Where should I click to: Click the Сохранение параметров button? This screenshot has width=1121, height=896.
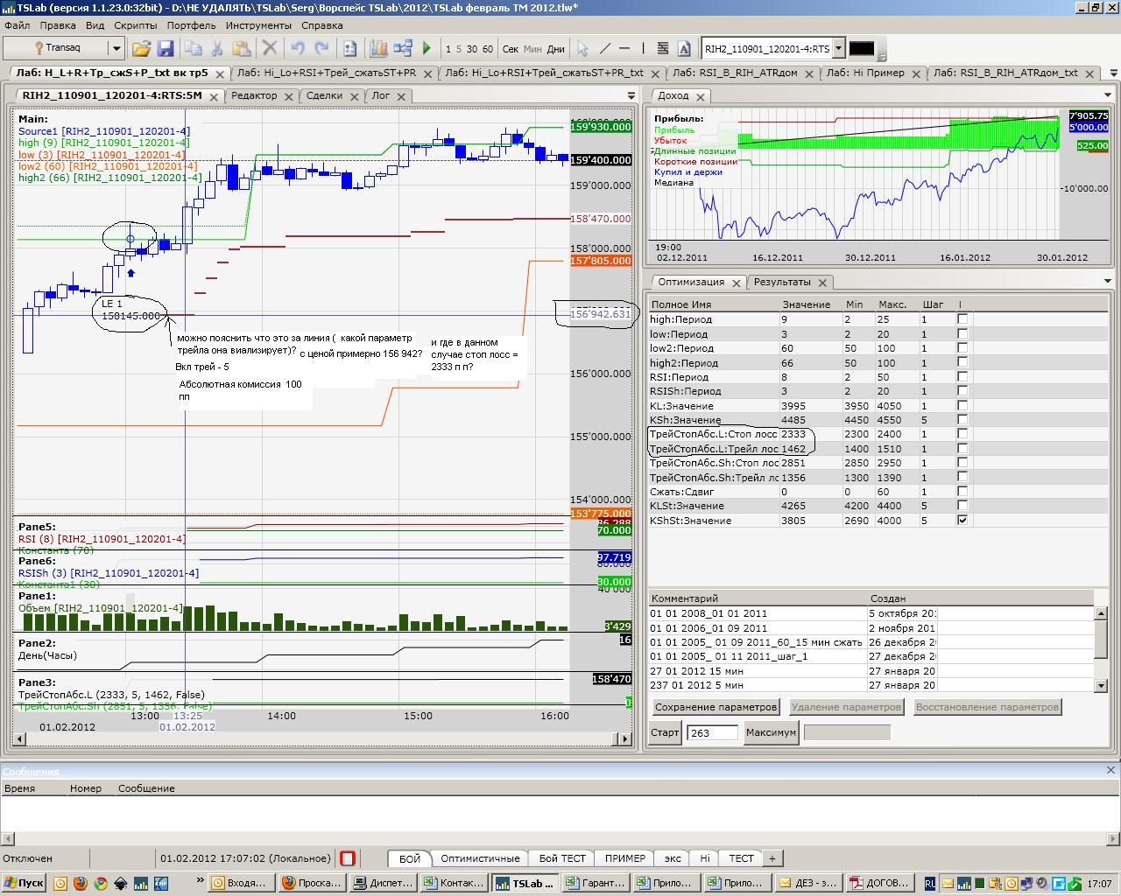click(716, 707)
